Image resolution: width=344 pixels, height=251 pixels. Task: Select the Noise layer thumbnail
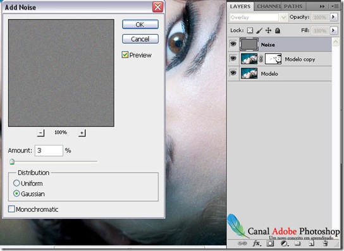(x=249, y=44)
